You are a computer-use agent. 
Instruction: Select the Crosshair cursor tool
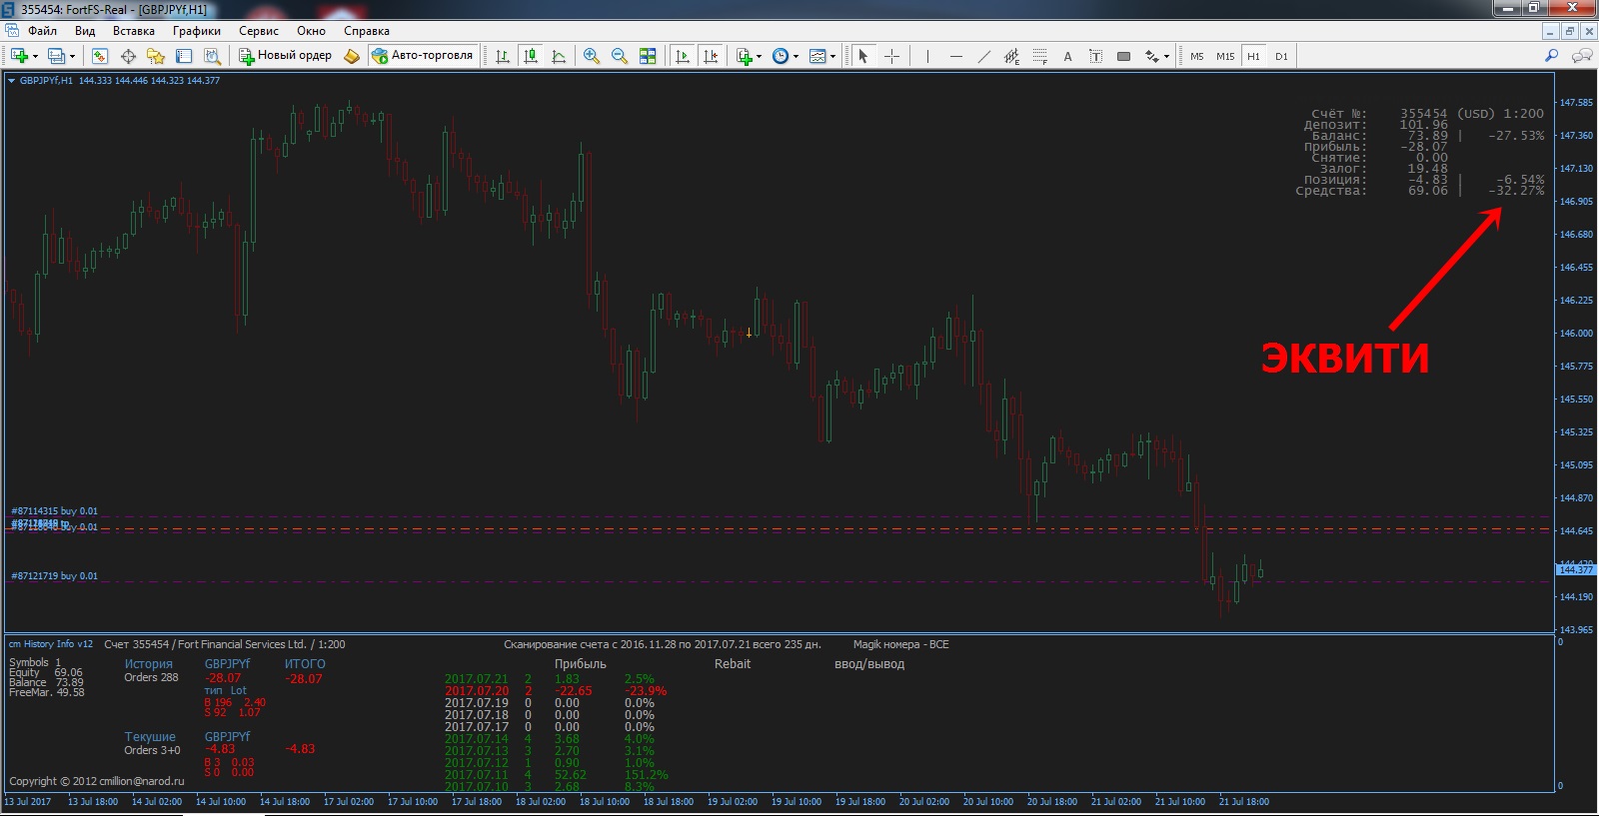tap(891, 56)
